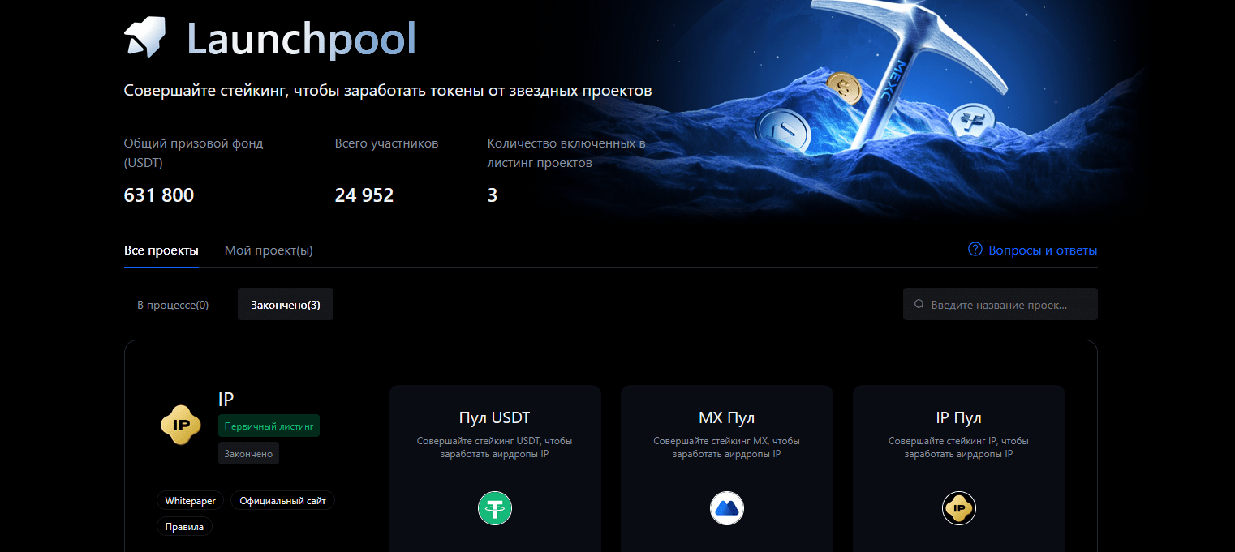Screen dimensions: 1235x552
Task: Select the green Tether icon in Пул USDT
Action: click(x=495, y=508)
